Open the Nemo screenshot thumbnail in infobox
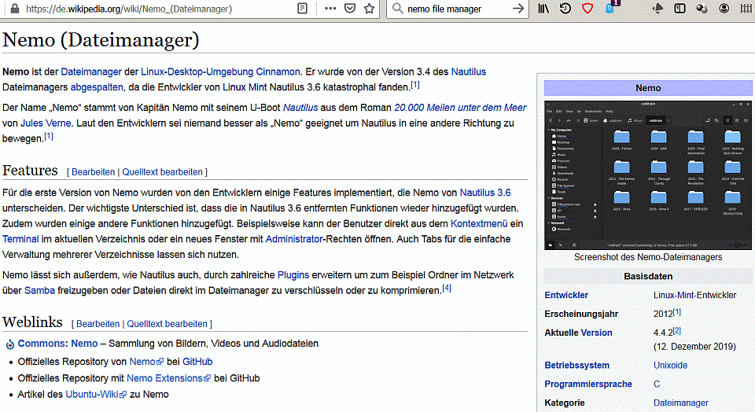755x412 pixels. point(648,175)
